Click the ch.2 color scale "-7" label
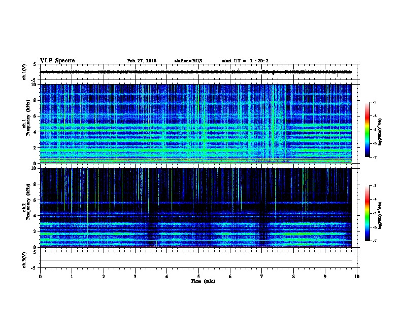Screen dimensions: 402x310 pyautogui.click(x=375, y=241)
